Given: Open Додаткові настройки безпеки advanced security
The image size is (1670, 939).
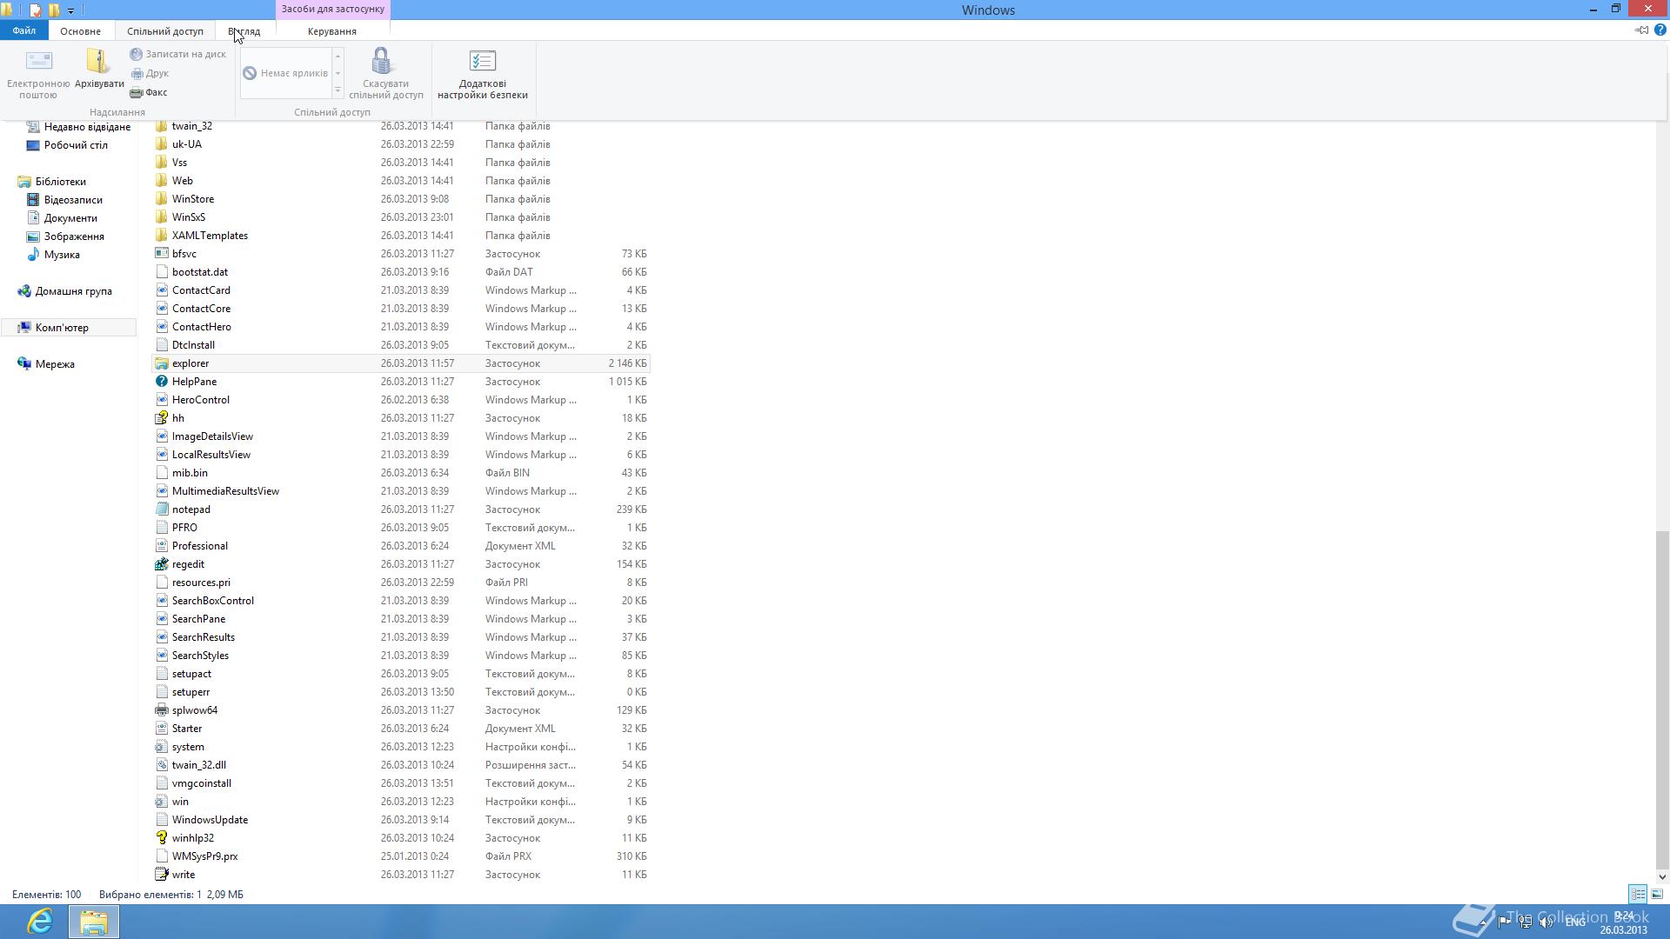Looking at the screenshot, I should pos(483,74).
